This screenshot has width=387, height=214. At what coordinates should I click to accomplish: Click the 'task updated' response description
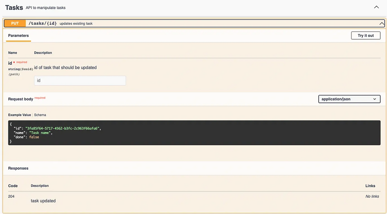point(43,201)
